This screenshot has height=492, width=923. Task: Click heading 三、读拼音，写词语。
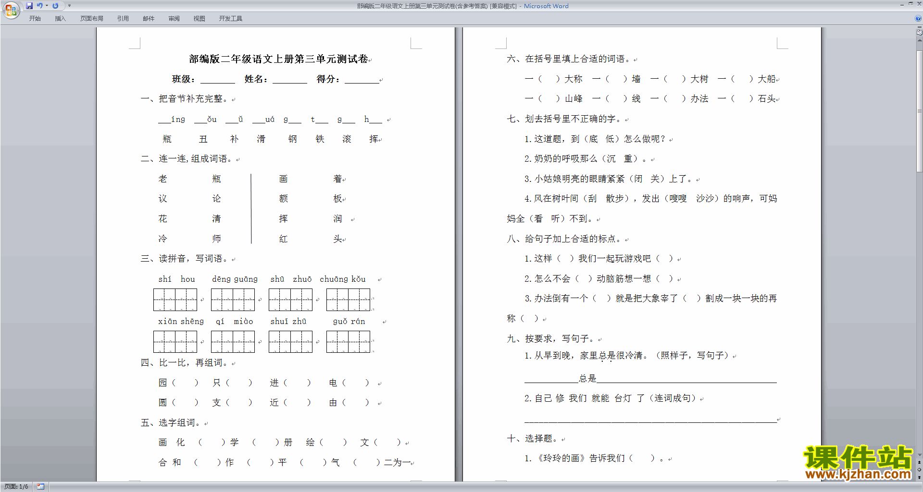(x=186, y=259)
